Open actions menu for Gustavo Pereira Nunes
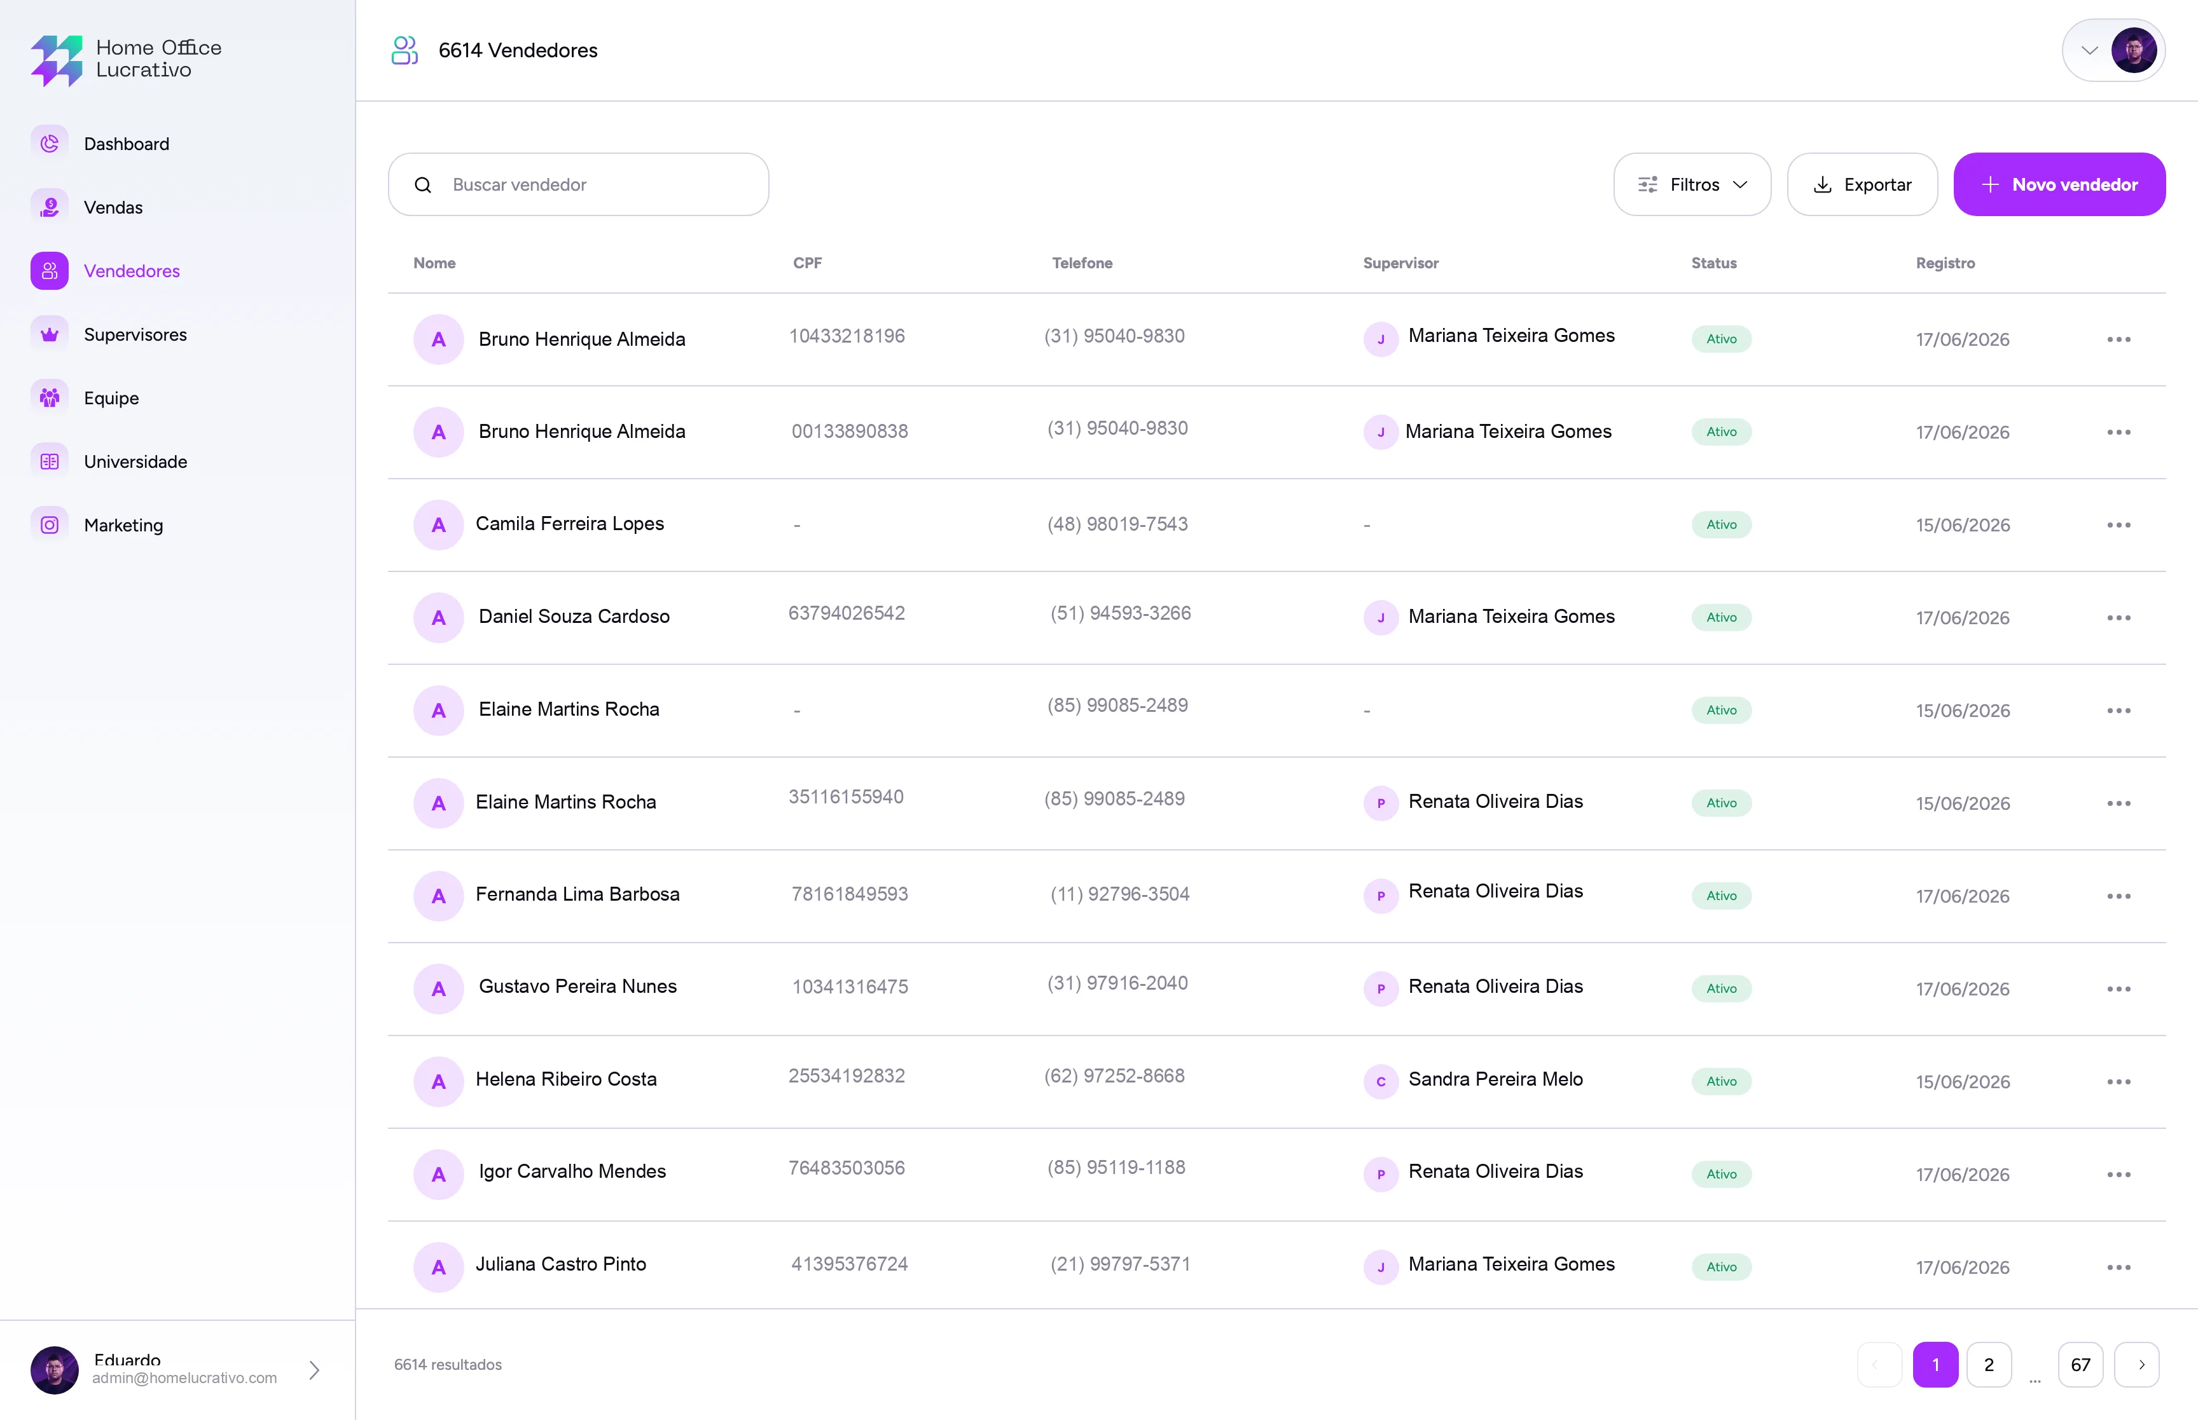The height and width of the screenshot is (1420, 2198). tap(2119, 988)
